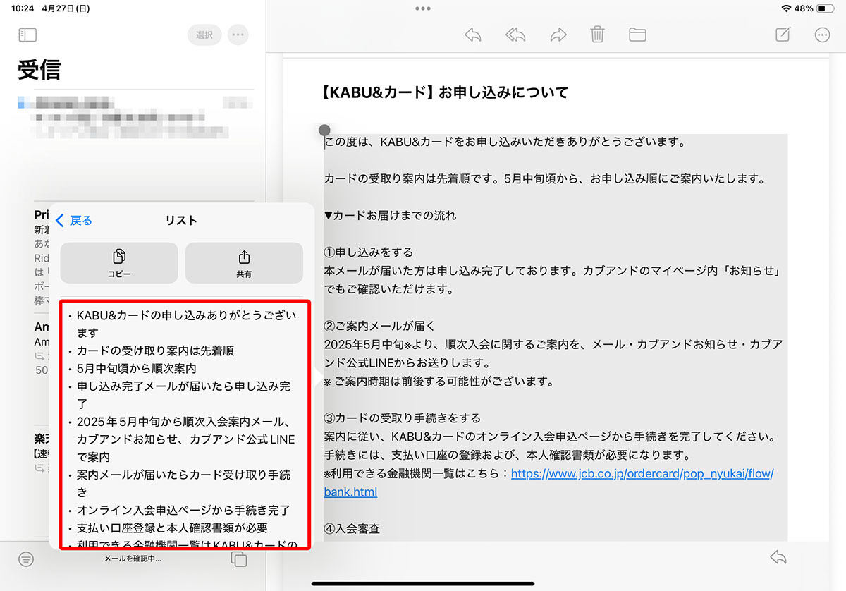Check the Wi-Fi icon in the status bar

[786, 8]
